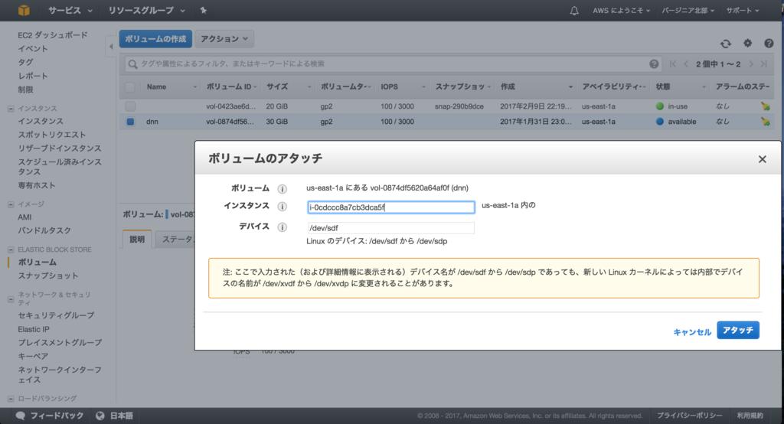Open the アクション dropdown
Screen dimensions: 784x424
tap(224, 39)
